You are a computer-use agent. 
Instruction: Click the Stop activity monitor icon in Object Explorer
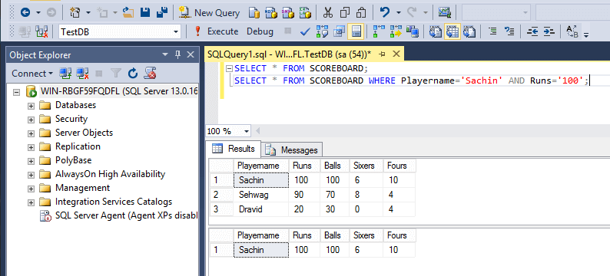coord(99,74)
